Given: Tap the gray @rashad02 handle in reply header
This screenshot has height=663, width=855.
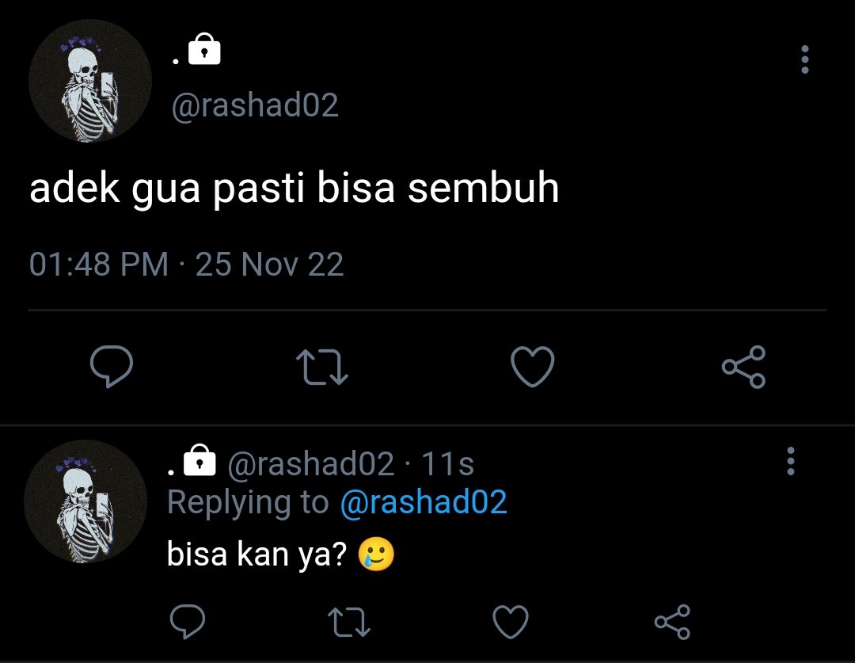Looking at the screenshot, I should [311, 464].
